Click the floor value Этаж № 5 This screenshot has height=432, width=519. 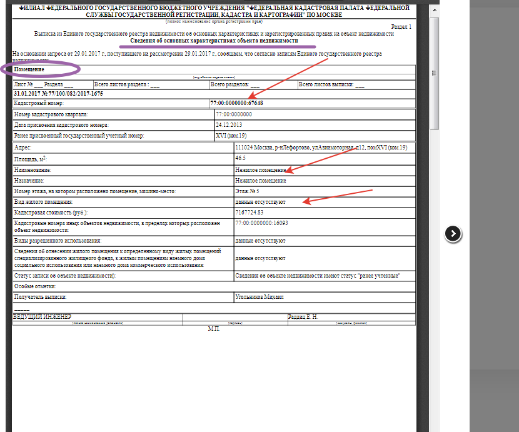[x=247, y=191]
